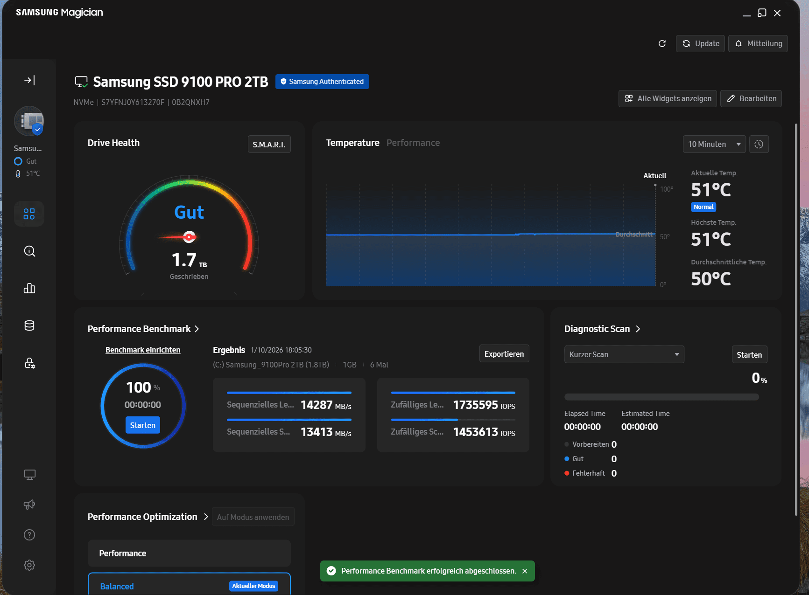Start the benchmark with the blue Starten button
This screenshot has width=809, height=595.
pos(143,425)
